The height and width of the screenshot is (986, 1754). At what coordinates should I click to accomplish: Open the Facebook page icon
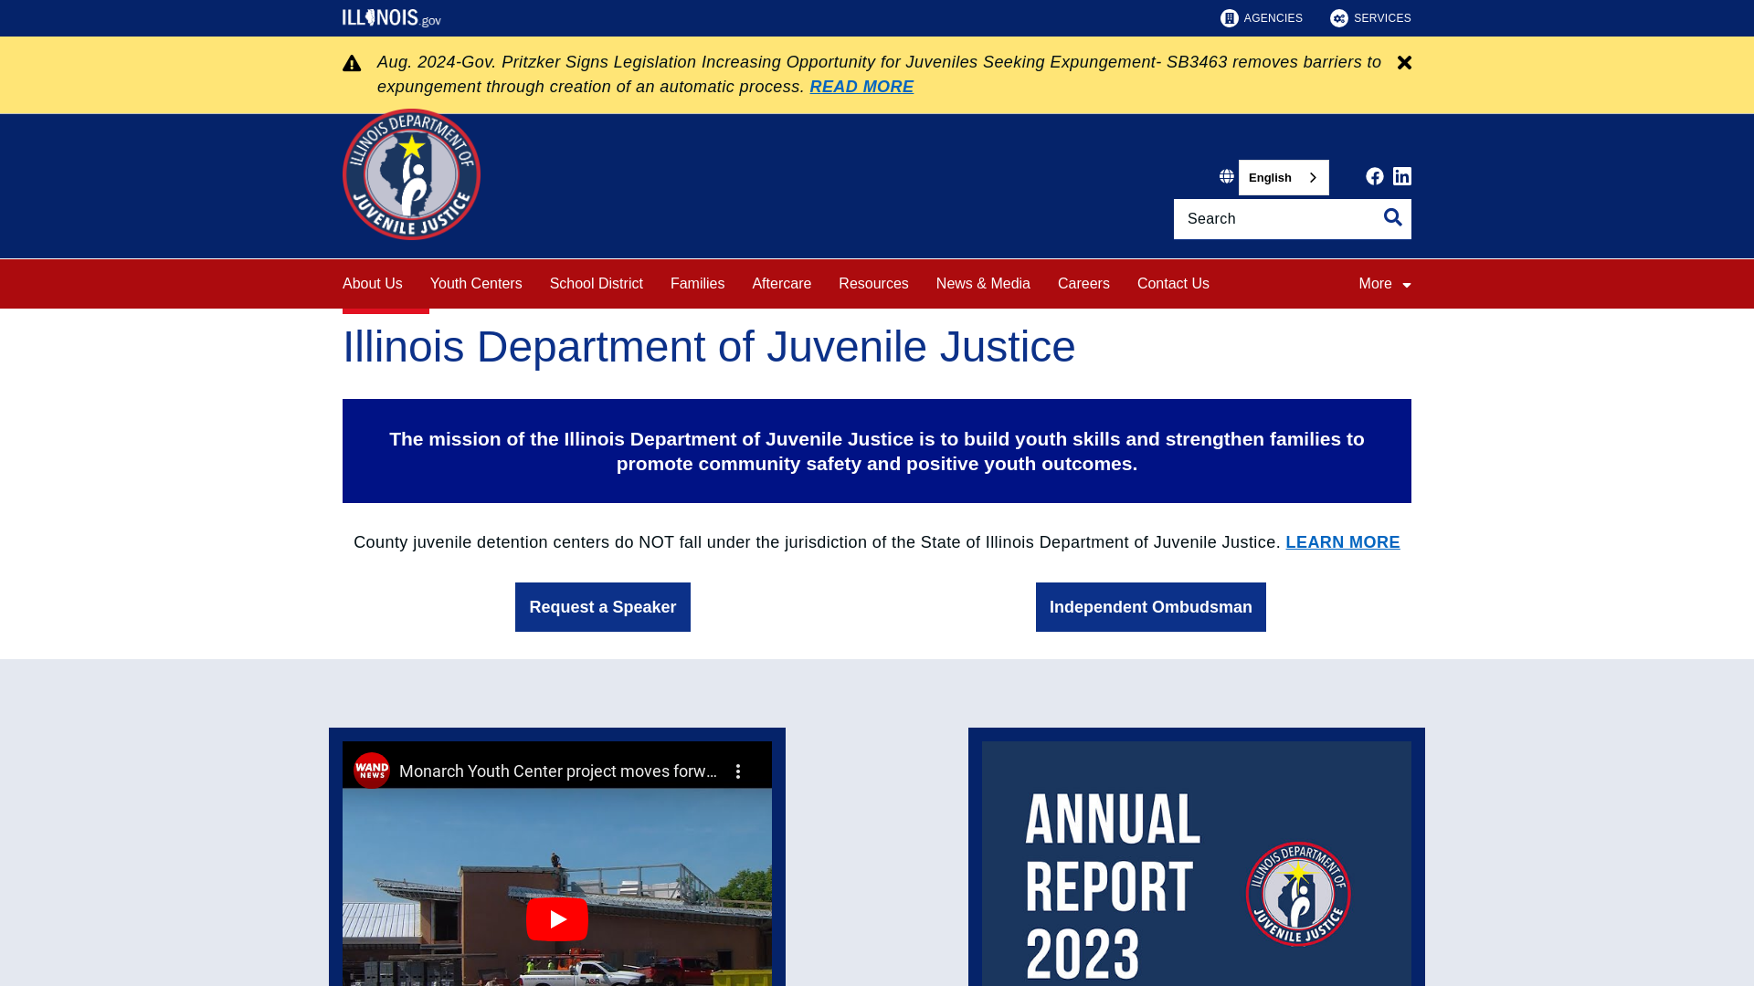pyautogui.click(x=1375, y=176)
